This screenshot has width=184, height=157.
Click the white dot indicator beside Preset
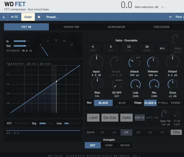[39, 17]
